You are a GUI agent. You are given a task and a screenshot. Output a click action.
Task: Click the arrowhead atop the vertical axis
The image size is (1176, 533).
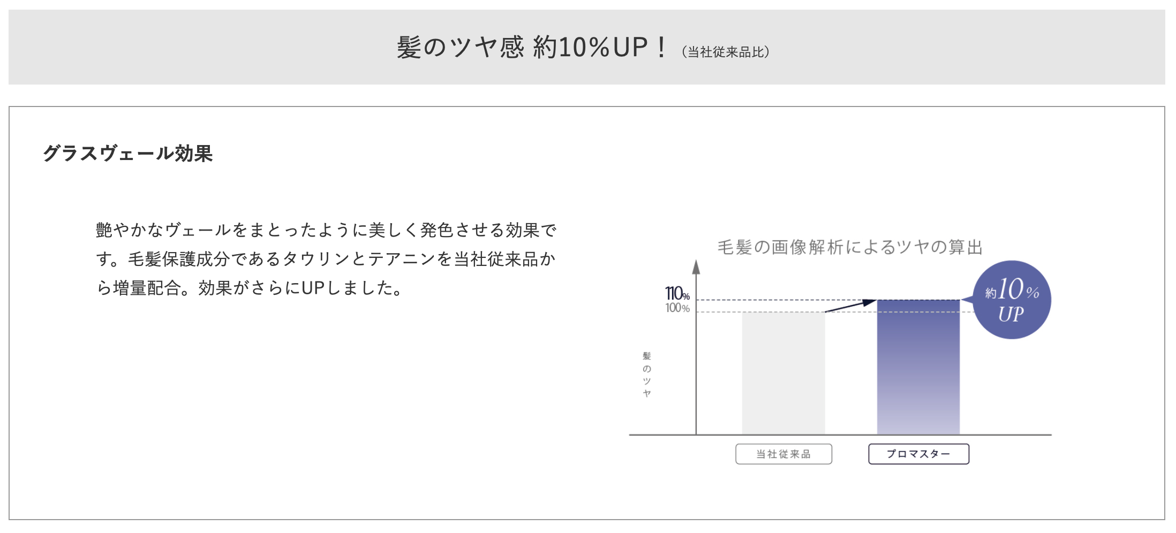(x=696, y=266)
